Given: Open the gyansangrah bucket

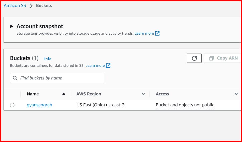Looking at the screenshot, I should click(x=40, y=105).
